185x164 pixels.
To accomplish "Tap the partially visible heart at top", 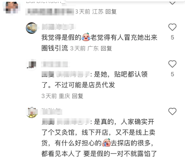I will click(x=172, y=2).
